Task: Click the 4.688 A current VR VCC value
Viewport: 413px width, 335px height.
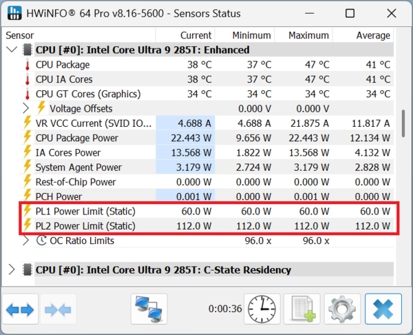Action: [x=194, y=123]
